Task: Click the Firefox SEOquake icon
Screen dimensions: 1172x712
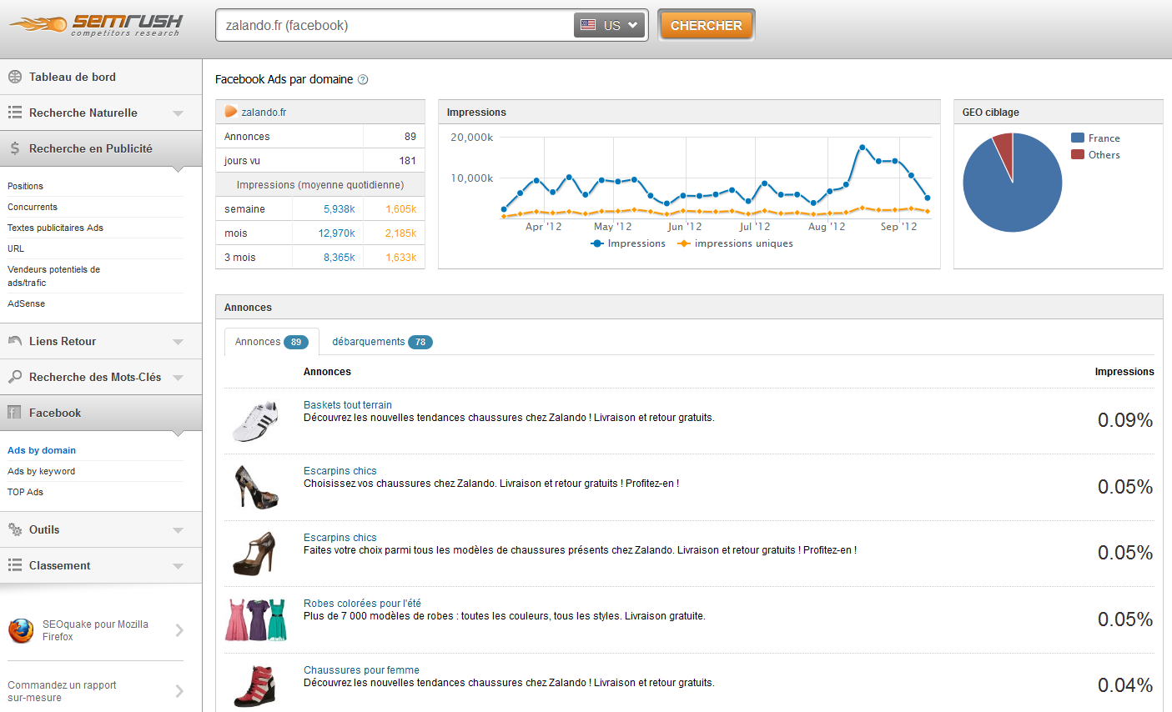Action: tap(21, 630)
